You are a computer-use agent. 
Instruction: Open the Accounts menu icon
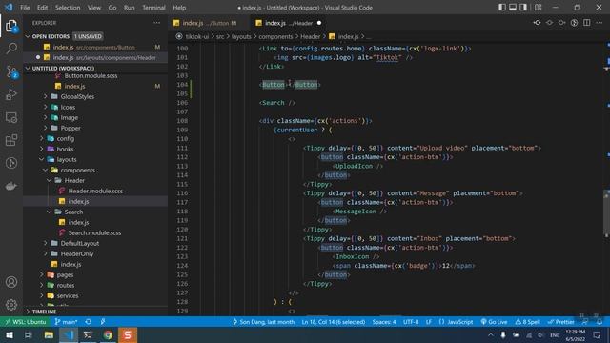(11, 282)
